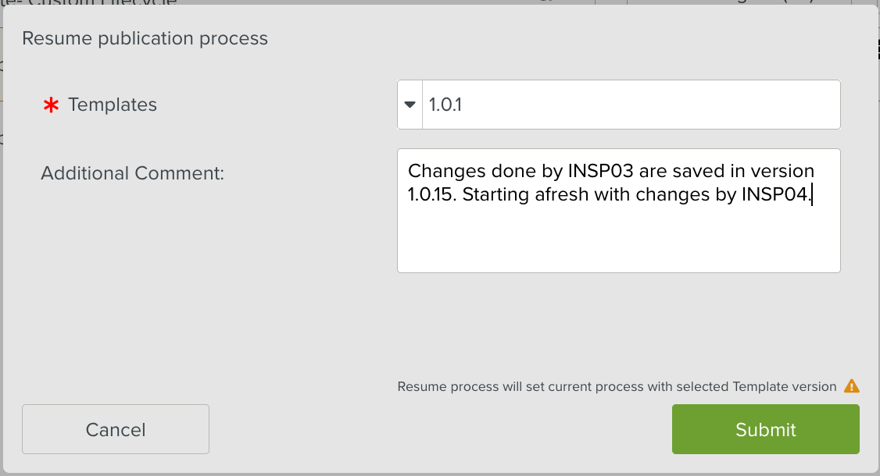Click the "Templates" field label
Screen dimensions: 880x476
pyautogui.click(x=113, y=105)
